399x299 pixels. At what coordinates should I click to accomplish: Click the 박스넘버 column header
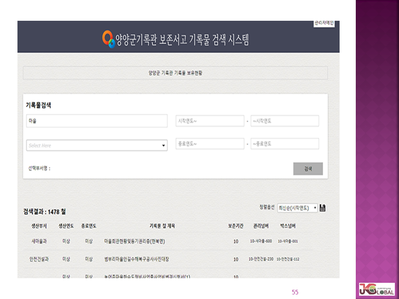pyautogui.click(x=288, y=226)
